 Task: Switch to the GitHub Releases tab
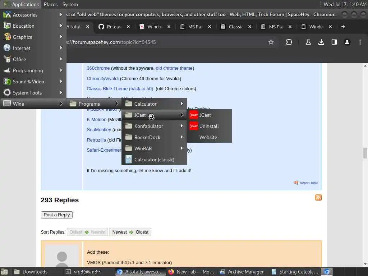pyautogui.click(x=114, y=27)
